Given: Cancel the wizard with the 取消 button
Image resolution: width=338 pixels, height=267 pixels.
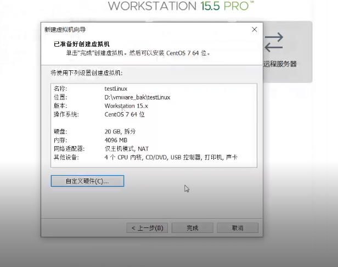Looking at the screenshot, I should pyautogui.click(x=238, y=228).
